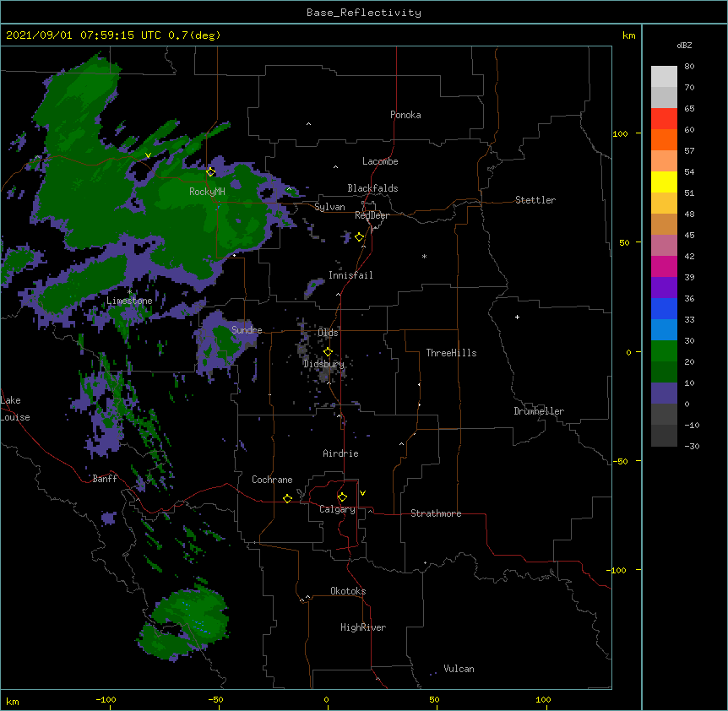Click the yellow diamond marker above Calgary

pyautogui.click(x=342, y=497)
